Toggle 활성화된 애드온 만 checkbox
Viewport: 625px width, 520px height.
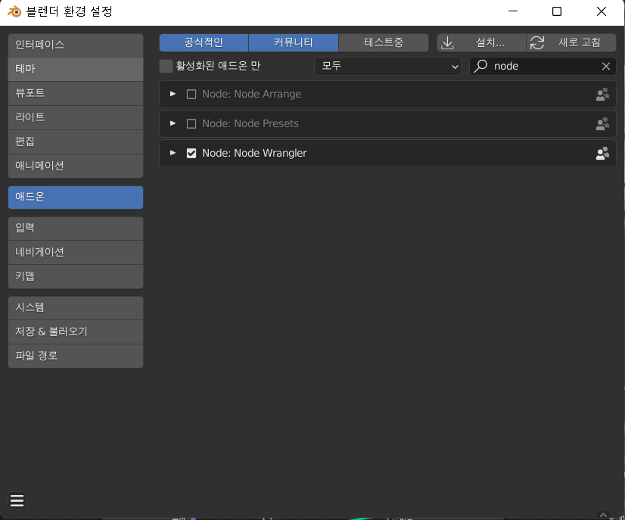(166, 66)
